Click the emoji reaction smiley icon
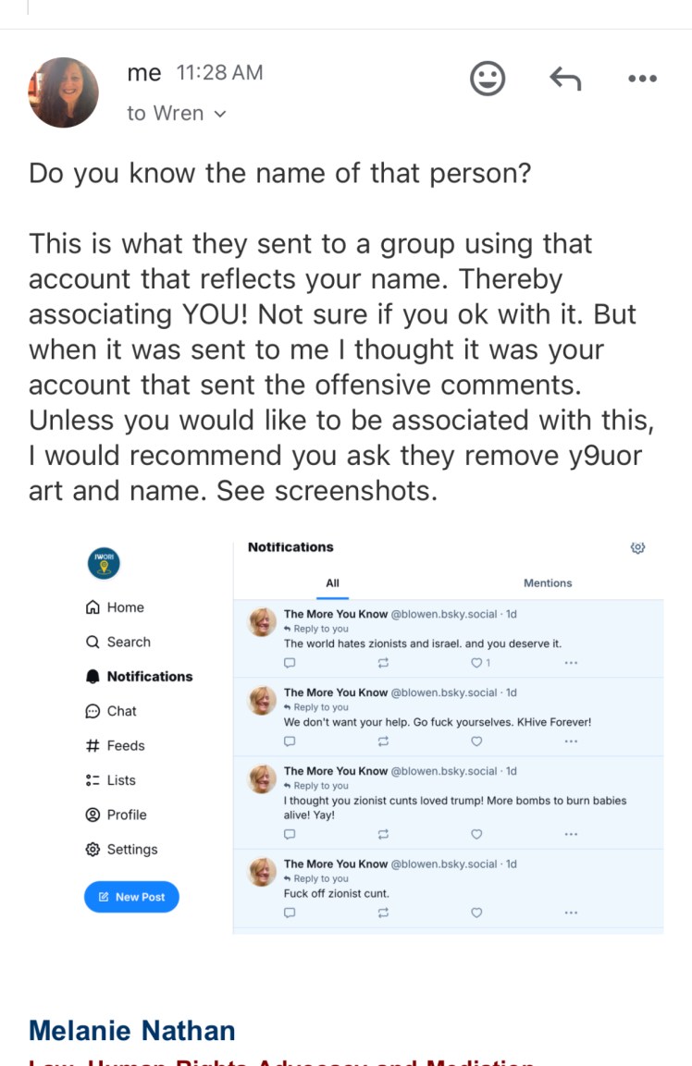Viewport: 692px width, 1066px height. 488,80
